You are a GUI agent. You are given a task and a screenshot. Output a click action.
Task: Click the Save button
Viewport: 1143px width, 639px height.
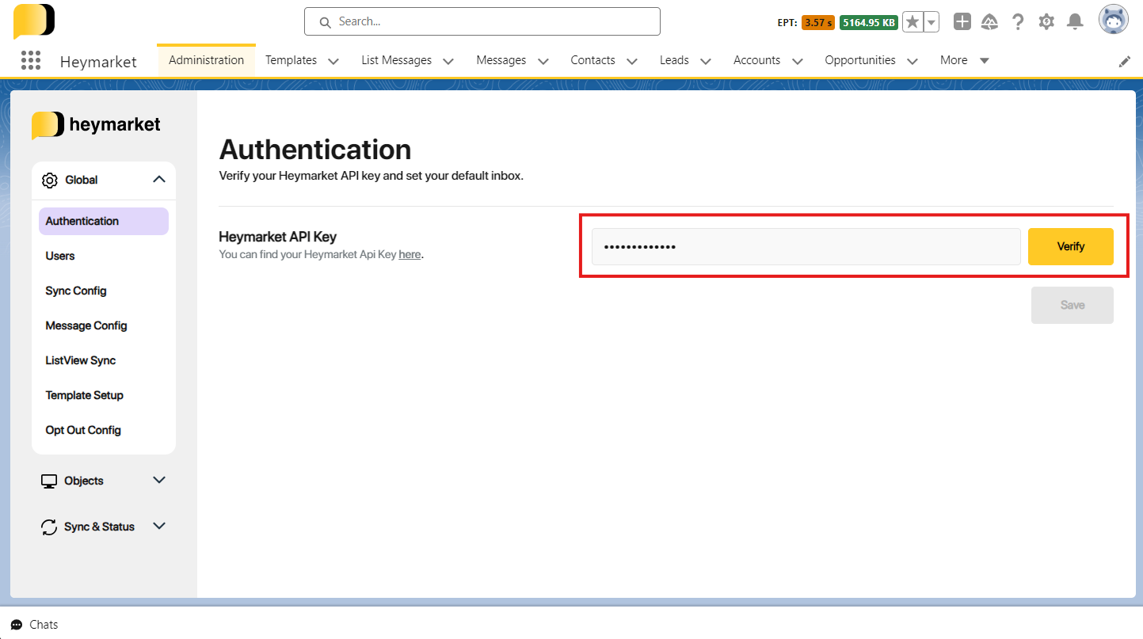pyautogui.click(x=1073, y=305)
